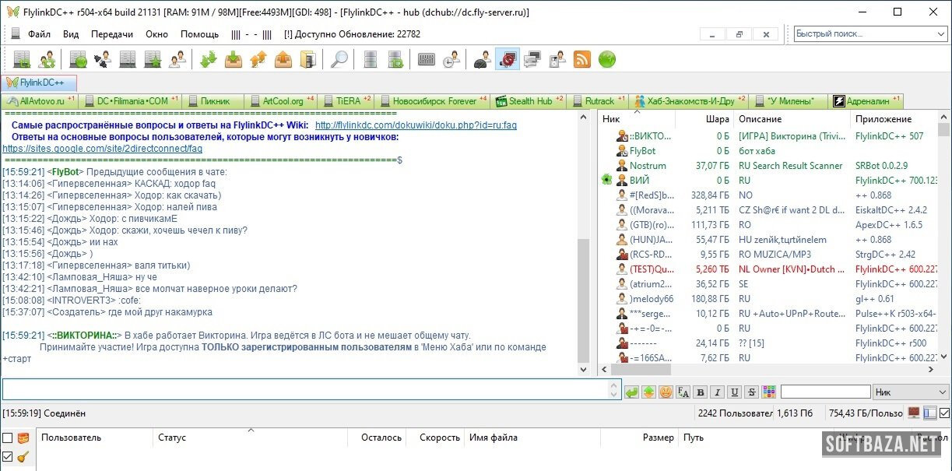
Task: Click the server stack with green badge icon
Action: coord(395,59)
